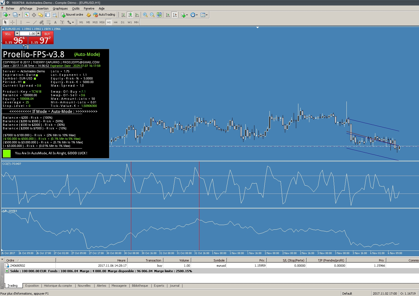
Task: Toggle the AutoTrading button
Action: 104,15
